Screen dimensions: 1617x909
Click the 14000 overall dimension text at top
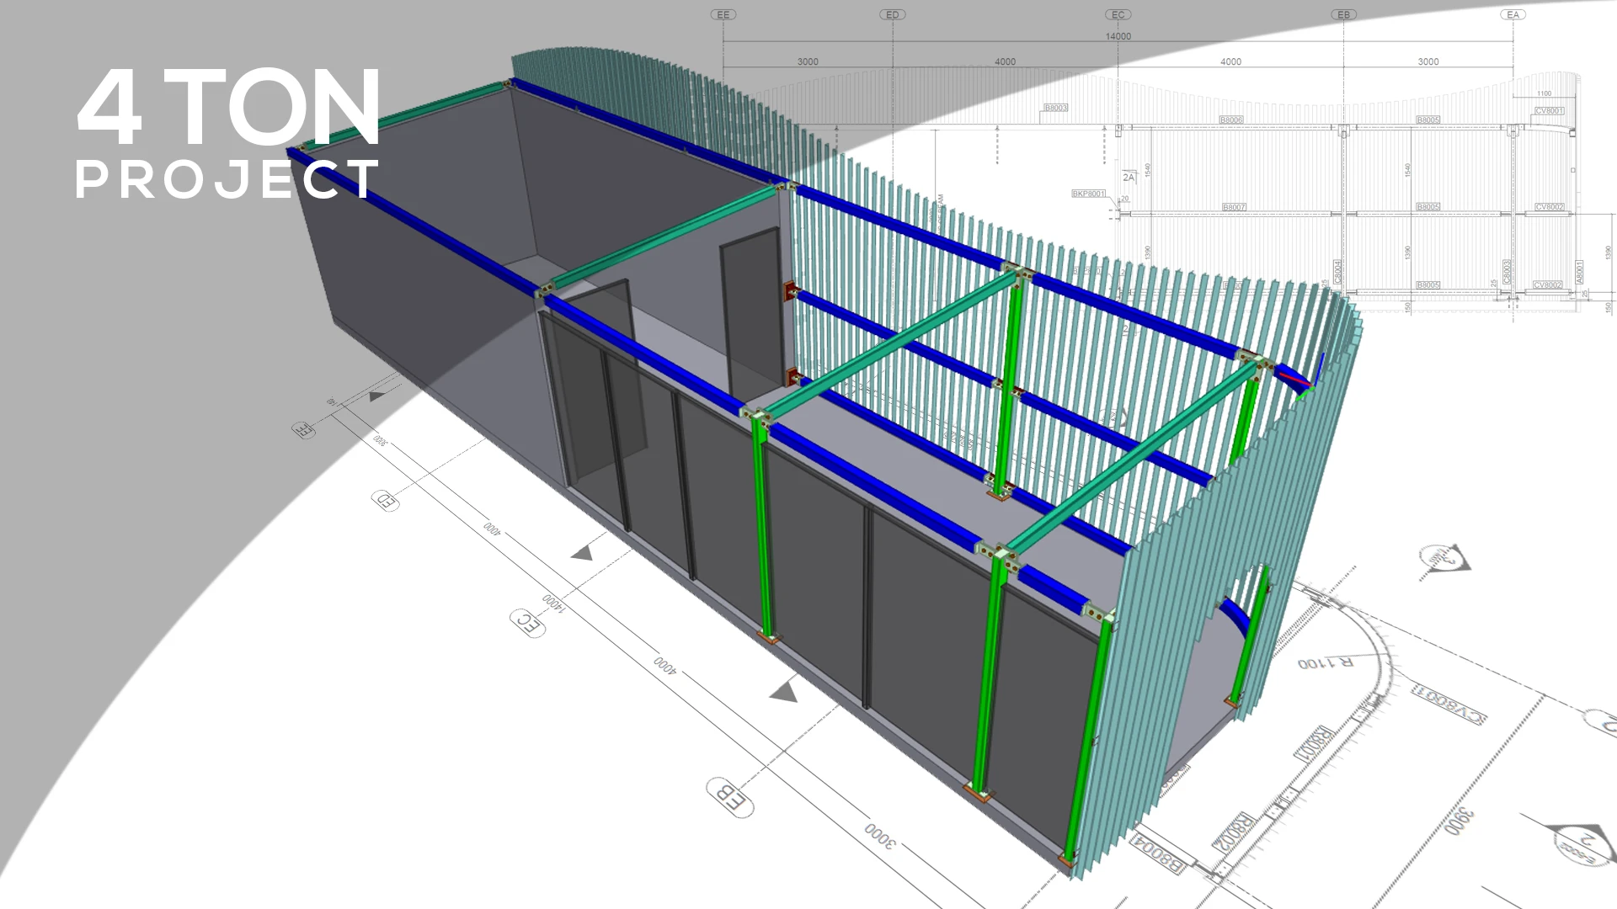[1118, 36]
